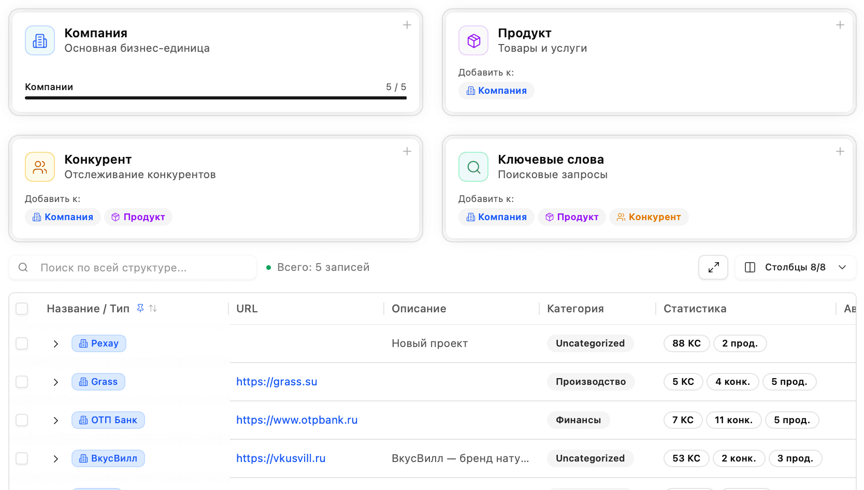Expand the Pexay row

point(55,343)
